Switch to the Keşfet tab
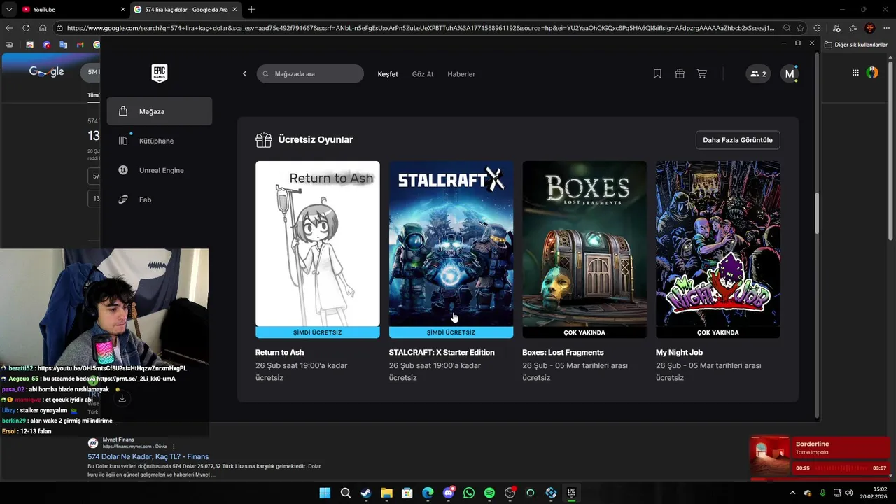The height and width of the screenshot is (504, 896). pos(388,74)
